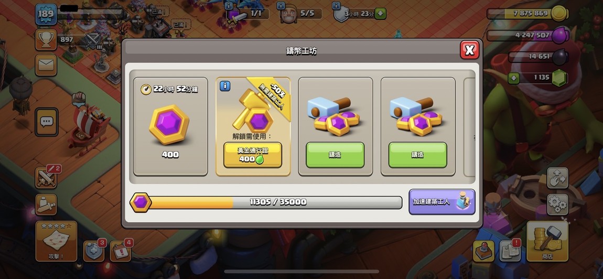
Task: Tap the player level 189 badge
Action: pyautogui.click(x=46, y=15)
